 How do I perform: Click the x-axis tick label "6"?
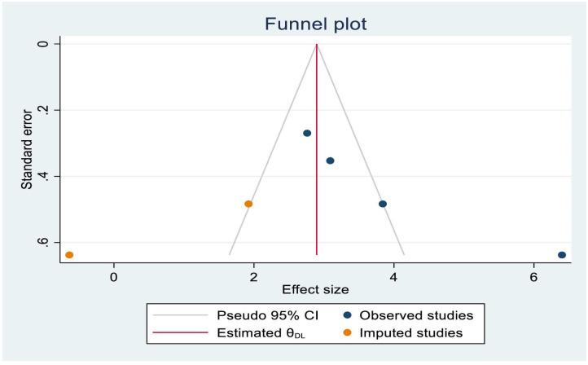(x=534, y=275)
